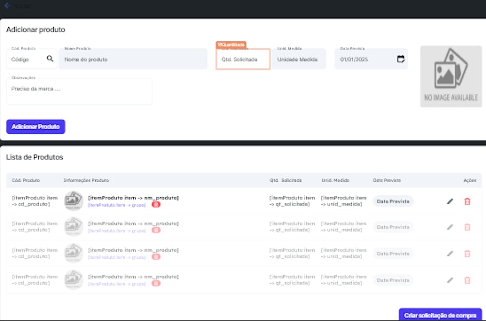Click the Adicionar produto section title
Screen dimensions: 486x321
click(x=35, y=30)
